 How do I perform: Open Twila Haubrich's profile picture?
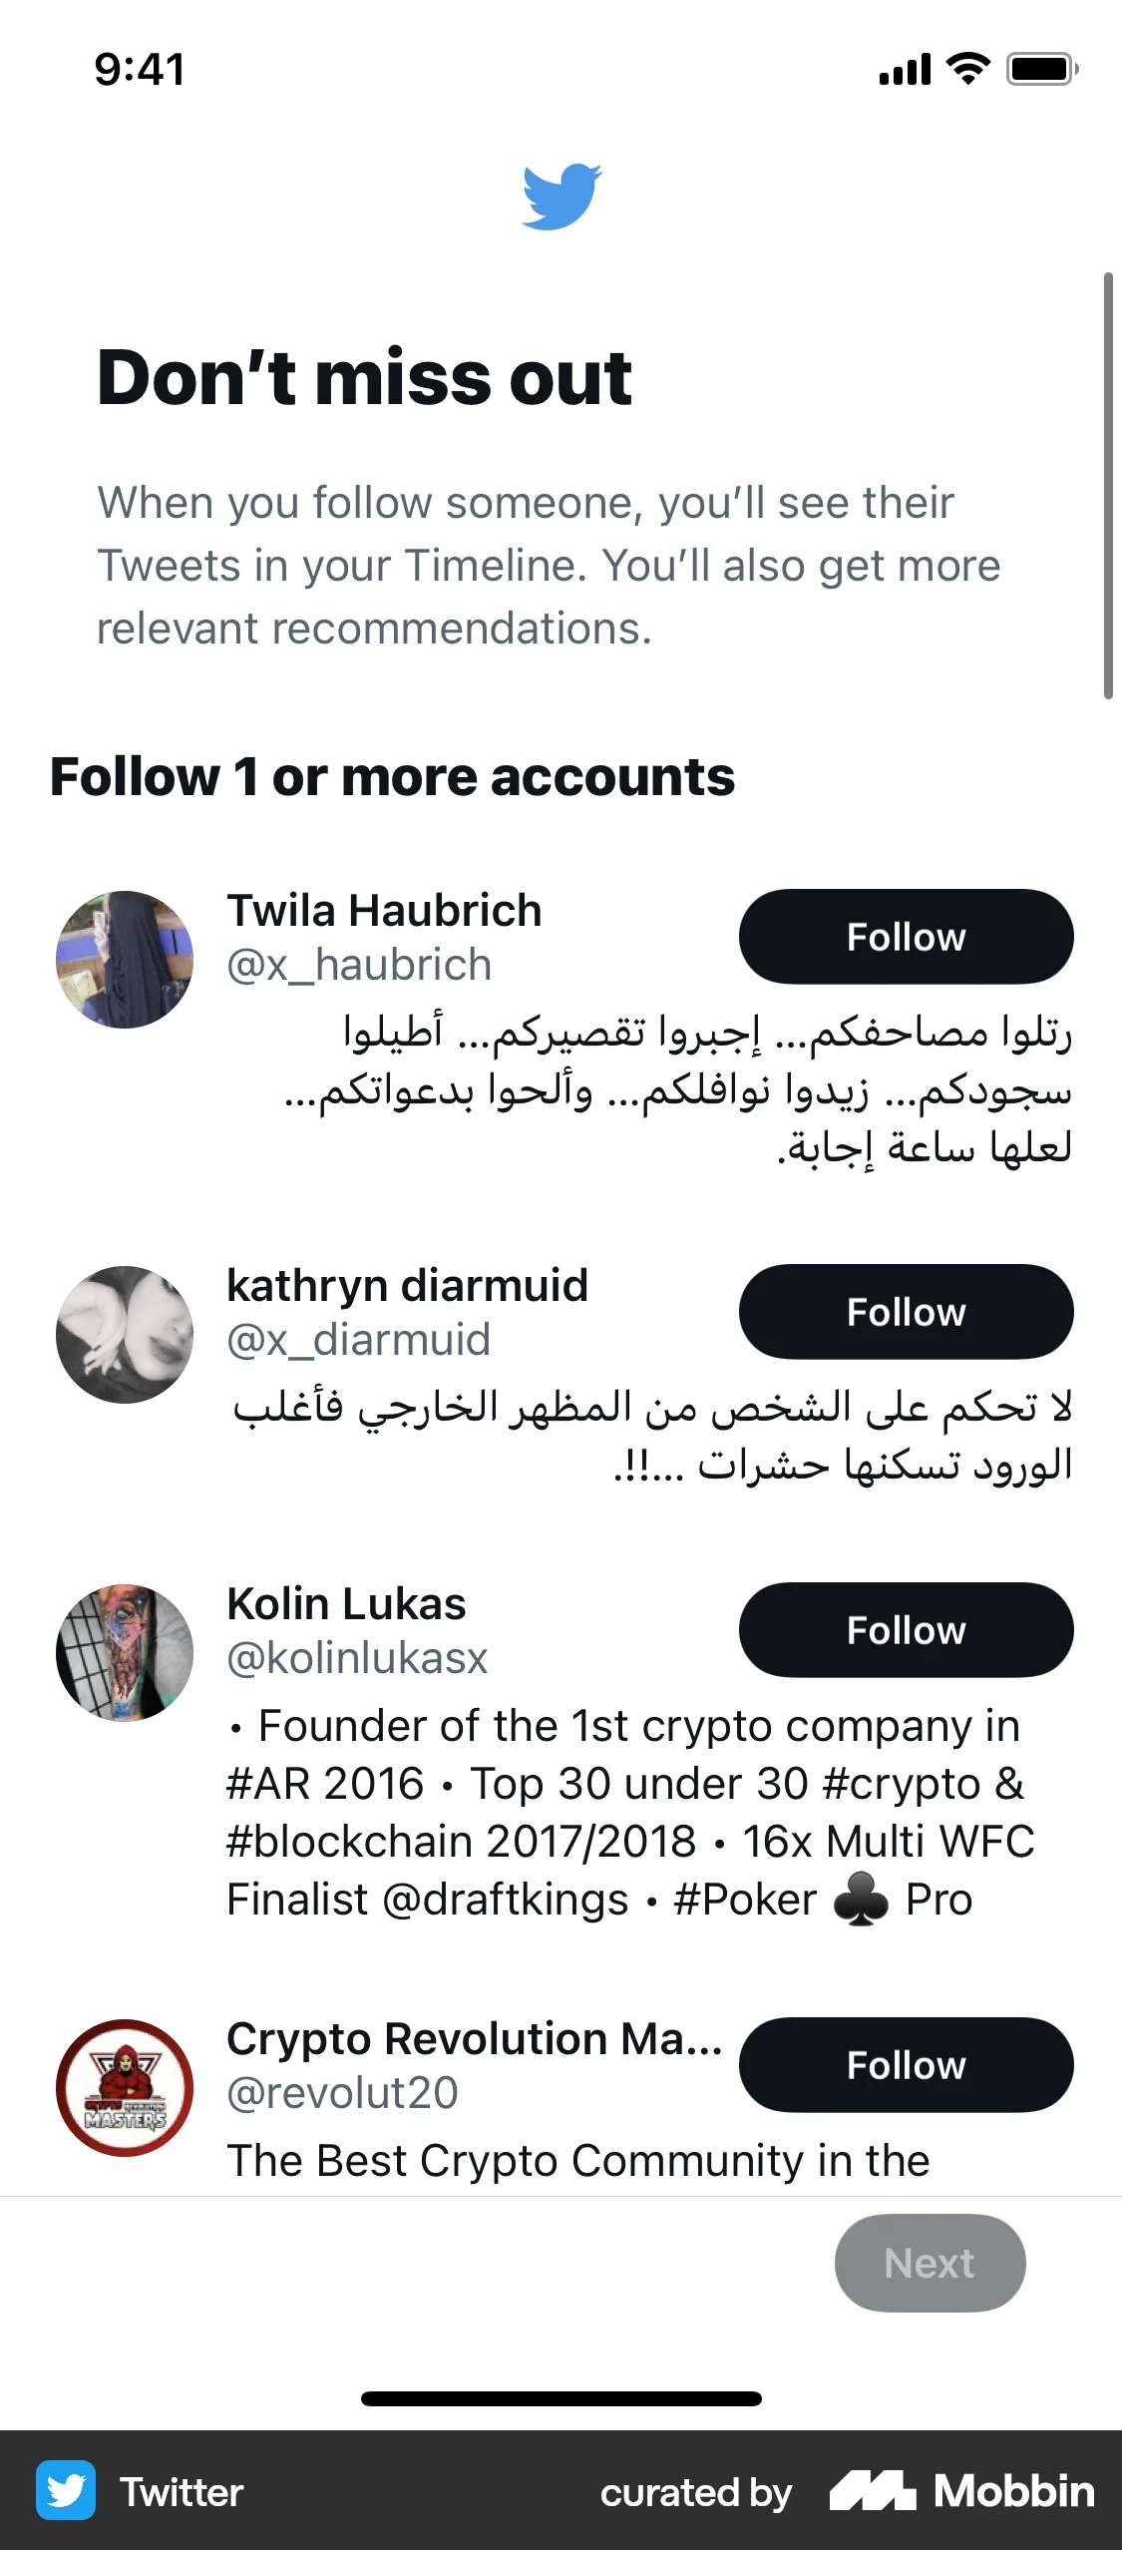[x=124, y=960]
